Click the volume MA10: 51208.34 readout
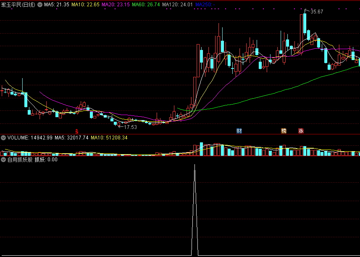Viewport: 360px width, 257px height. (109, 138)
